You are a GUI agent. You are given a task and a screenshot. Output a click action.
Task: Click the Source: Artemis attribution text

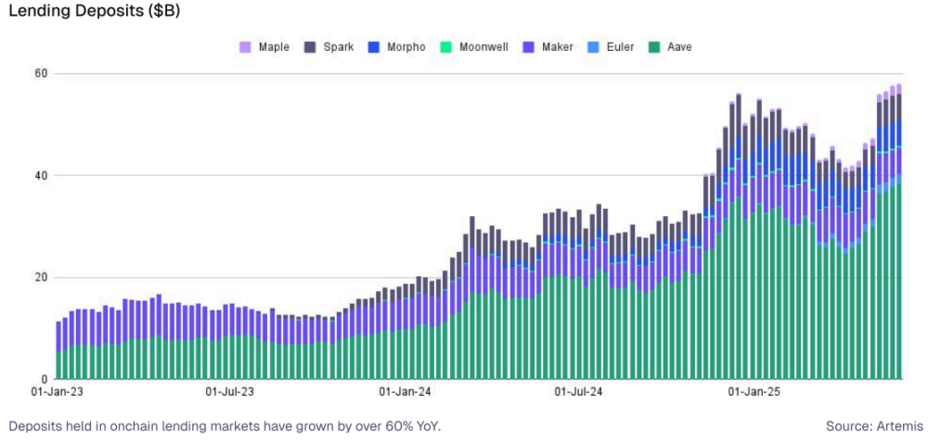(x=874, y=426)
